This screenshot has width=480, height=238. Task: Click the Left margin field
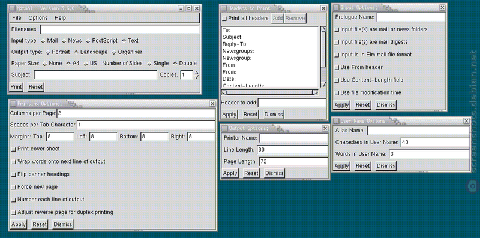(x=103, y=137)
